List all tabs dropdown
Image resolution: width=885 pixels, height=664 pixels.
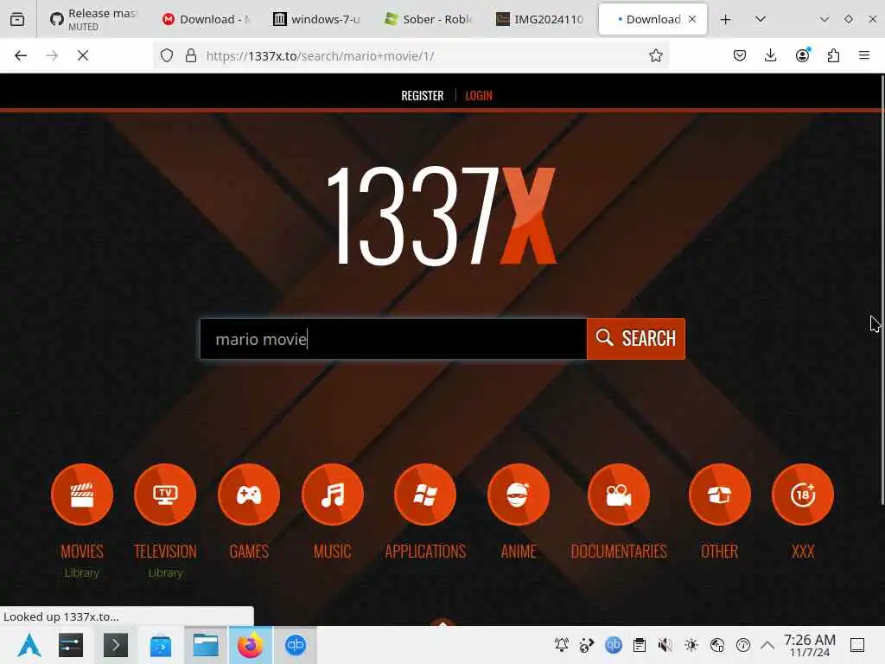[761, 19]
